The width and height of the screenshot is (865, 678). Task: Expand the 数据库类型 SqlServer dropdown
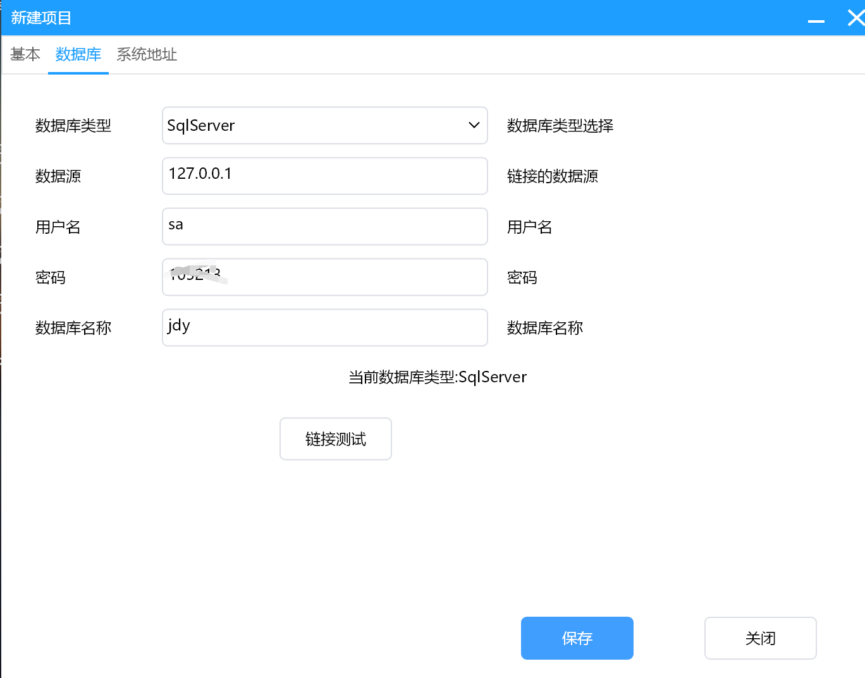point(324,126)
